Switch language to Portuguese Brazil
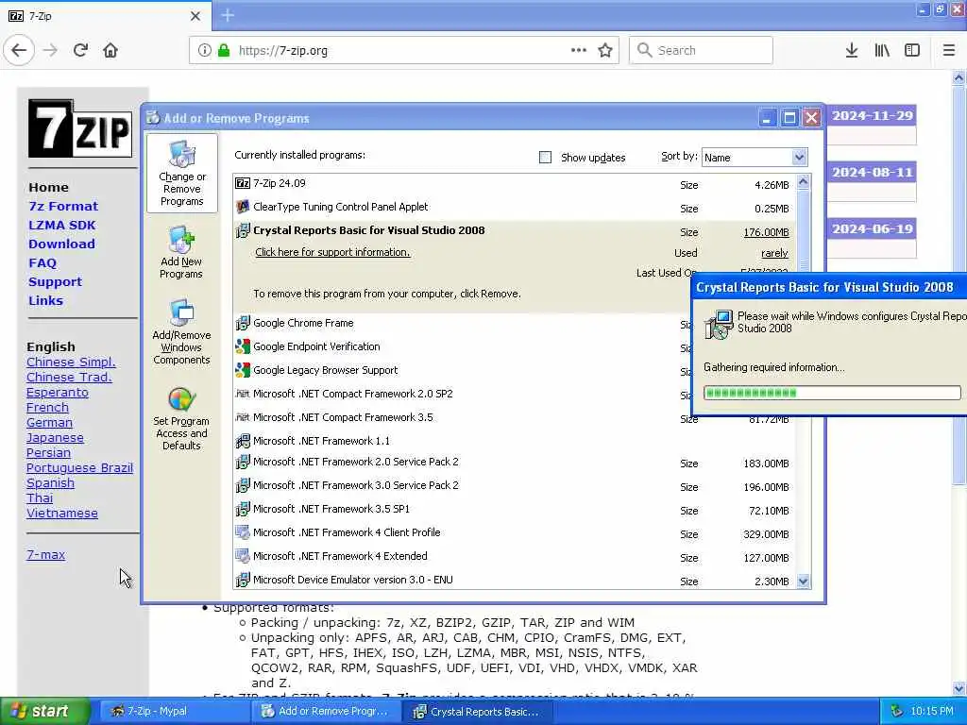Image resolution: width=967 pixels, height=725 pixels. pyautogui.click(x=79, y=467)
